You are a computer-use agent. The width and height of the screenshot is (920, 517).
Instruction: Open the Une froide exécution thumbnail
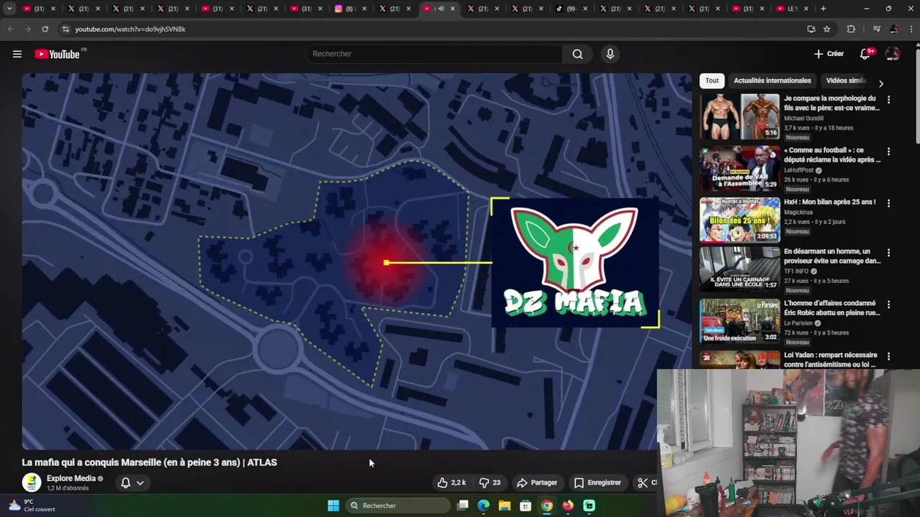coord(740,321)
